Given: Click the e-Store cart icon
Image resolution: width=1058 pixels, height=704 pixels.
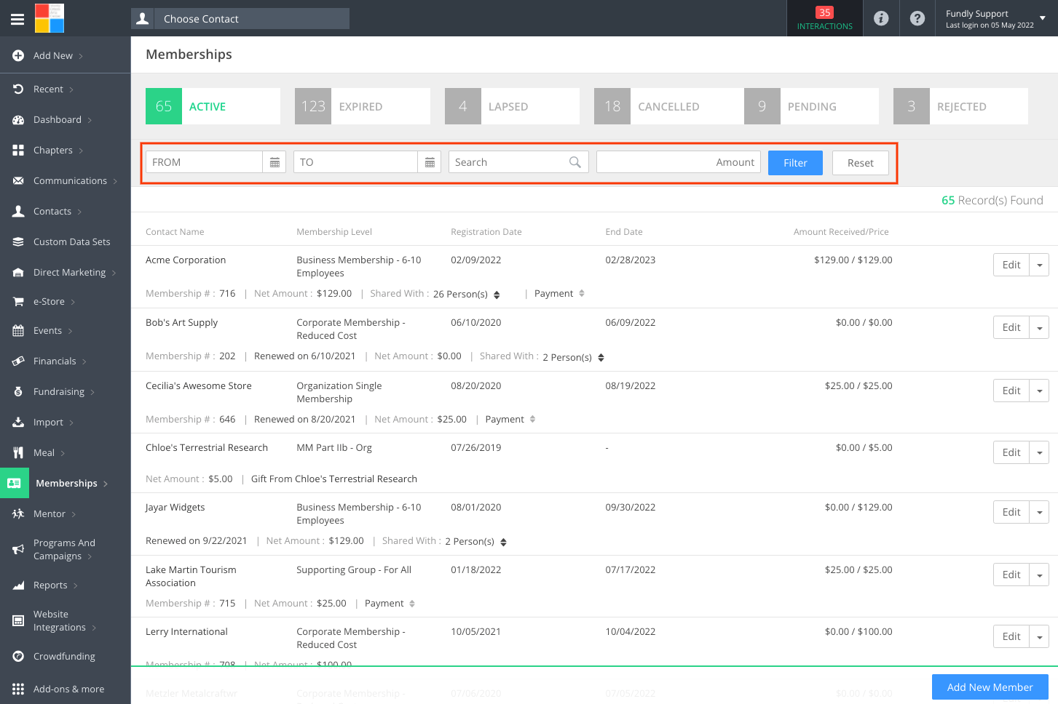Looking at the screenshot, I should pos(18,301).
